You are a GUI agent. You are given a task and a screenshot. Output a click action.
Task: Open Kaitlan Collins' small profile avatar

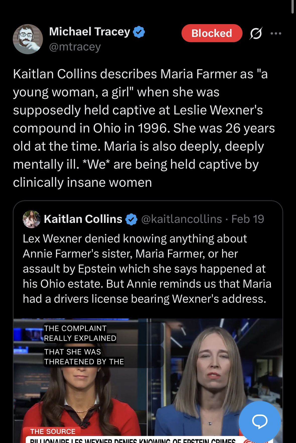click(x=32, y=219)
